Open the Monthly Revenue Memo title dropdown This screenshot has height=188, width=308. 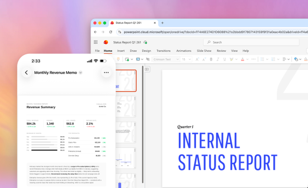pos(80,73)
